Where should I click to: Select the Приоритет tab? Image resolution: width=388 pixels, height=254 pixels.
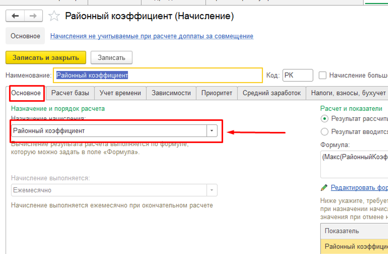coord(217,93)
